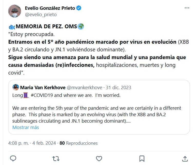Open Evelio González Prieto's profile picture

click(15, 11)
